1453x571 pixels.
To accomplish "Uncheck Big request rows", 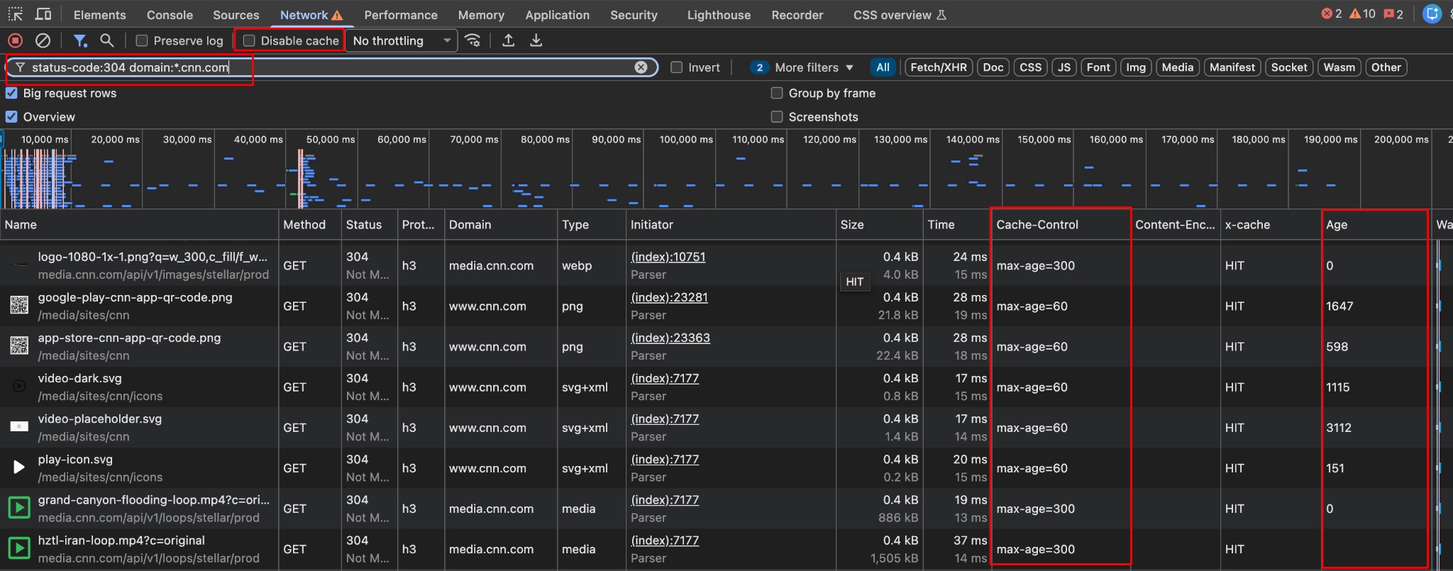I will [11, 93].
